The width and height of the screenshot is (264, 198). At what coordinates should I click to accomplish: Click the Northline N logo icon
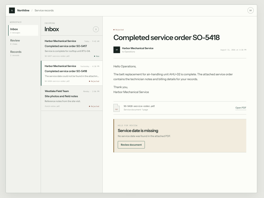pos(12,11)
